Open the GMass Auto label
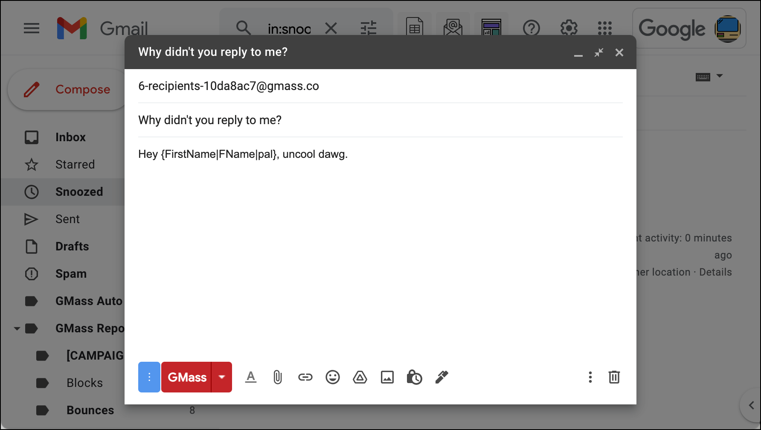Image resolution: width=761 pixels, height=430 pixels. coord(89,301)
